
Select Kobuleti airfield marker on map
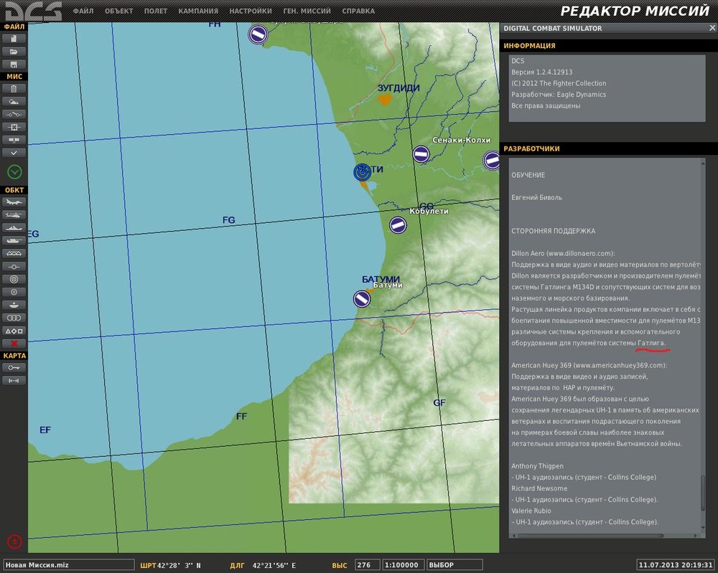(398, 225)
